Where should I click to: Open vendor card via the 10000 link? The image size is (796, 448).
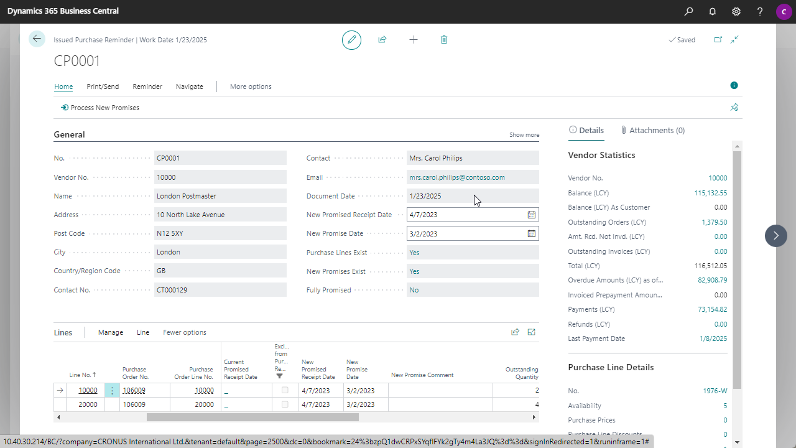pyautogui.click(x=718, y=178)
